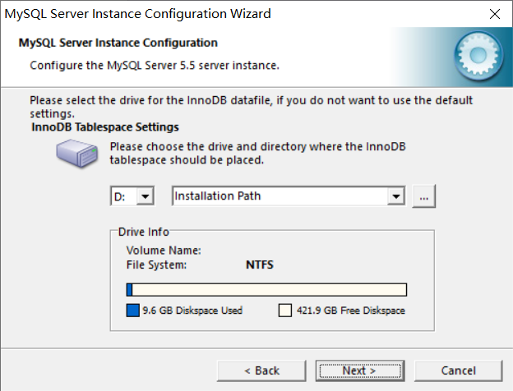Viewport: 513px width, 391px height.
Task: Expand the Installation Path dropdown arrow
Action: point(396,196)
